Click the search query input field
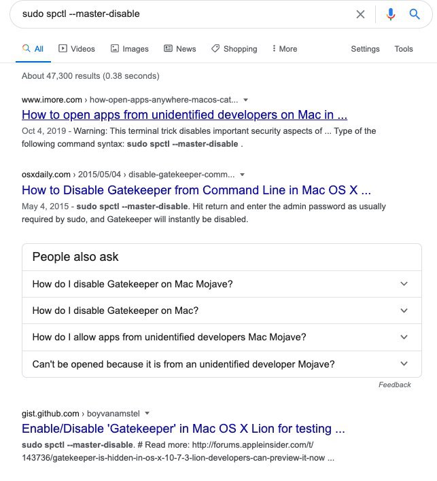The width and height of the screenshot is (437, 481). (x=184, y=14)
